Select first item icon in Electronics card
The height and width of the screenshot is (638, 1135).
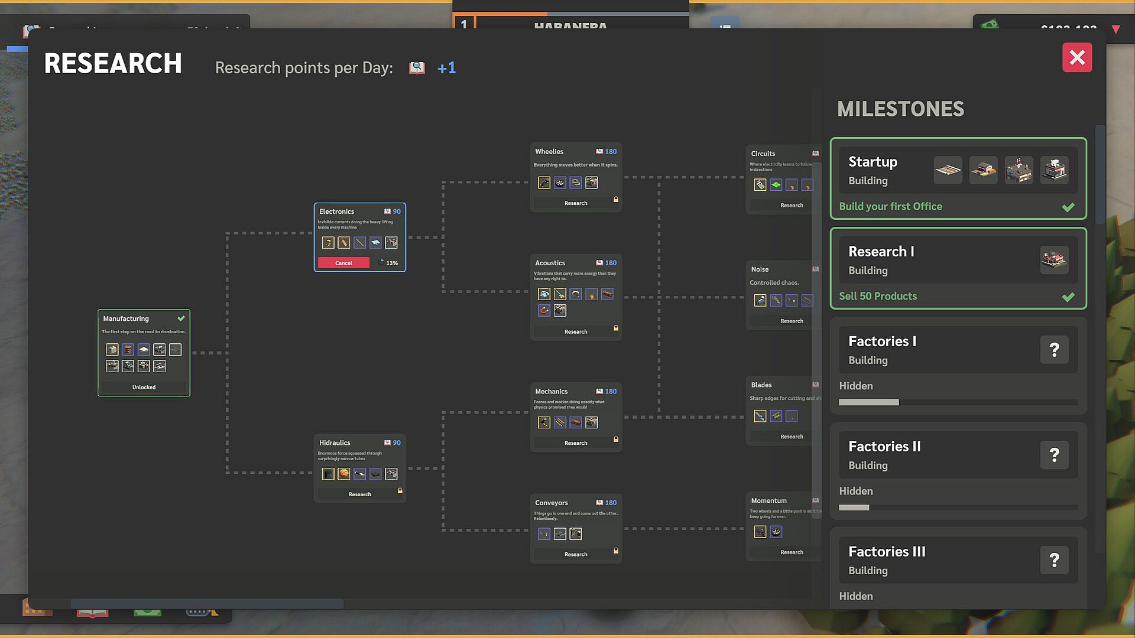(328, 243)
